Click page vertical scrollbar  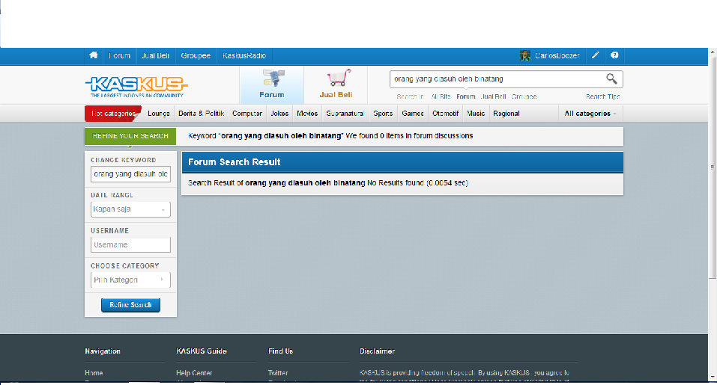713,167
